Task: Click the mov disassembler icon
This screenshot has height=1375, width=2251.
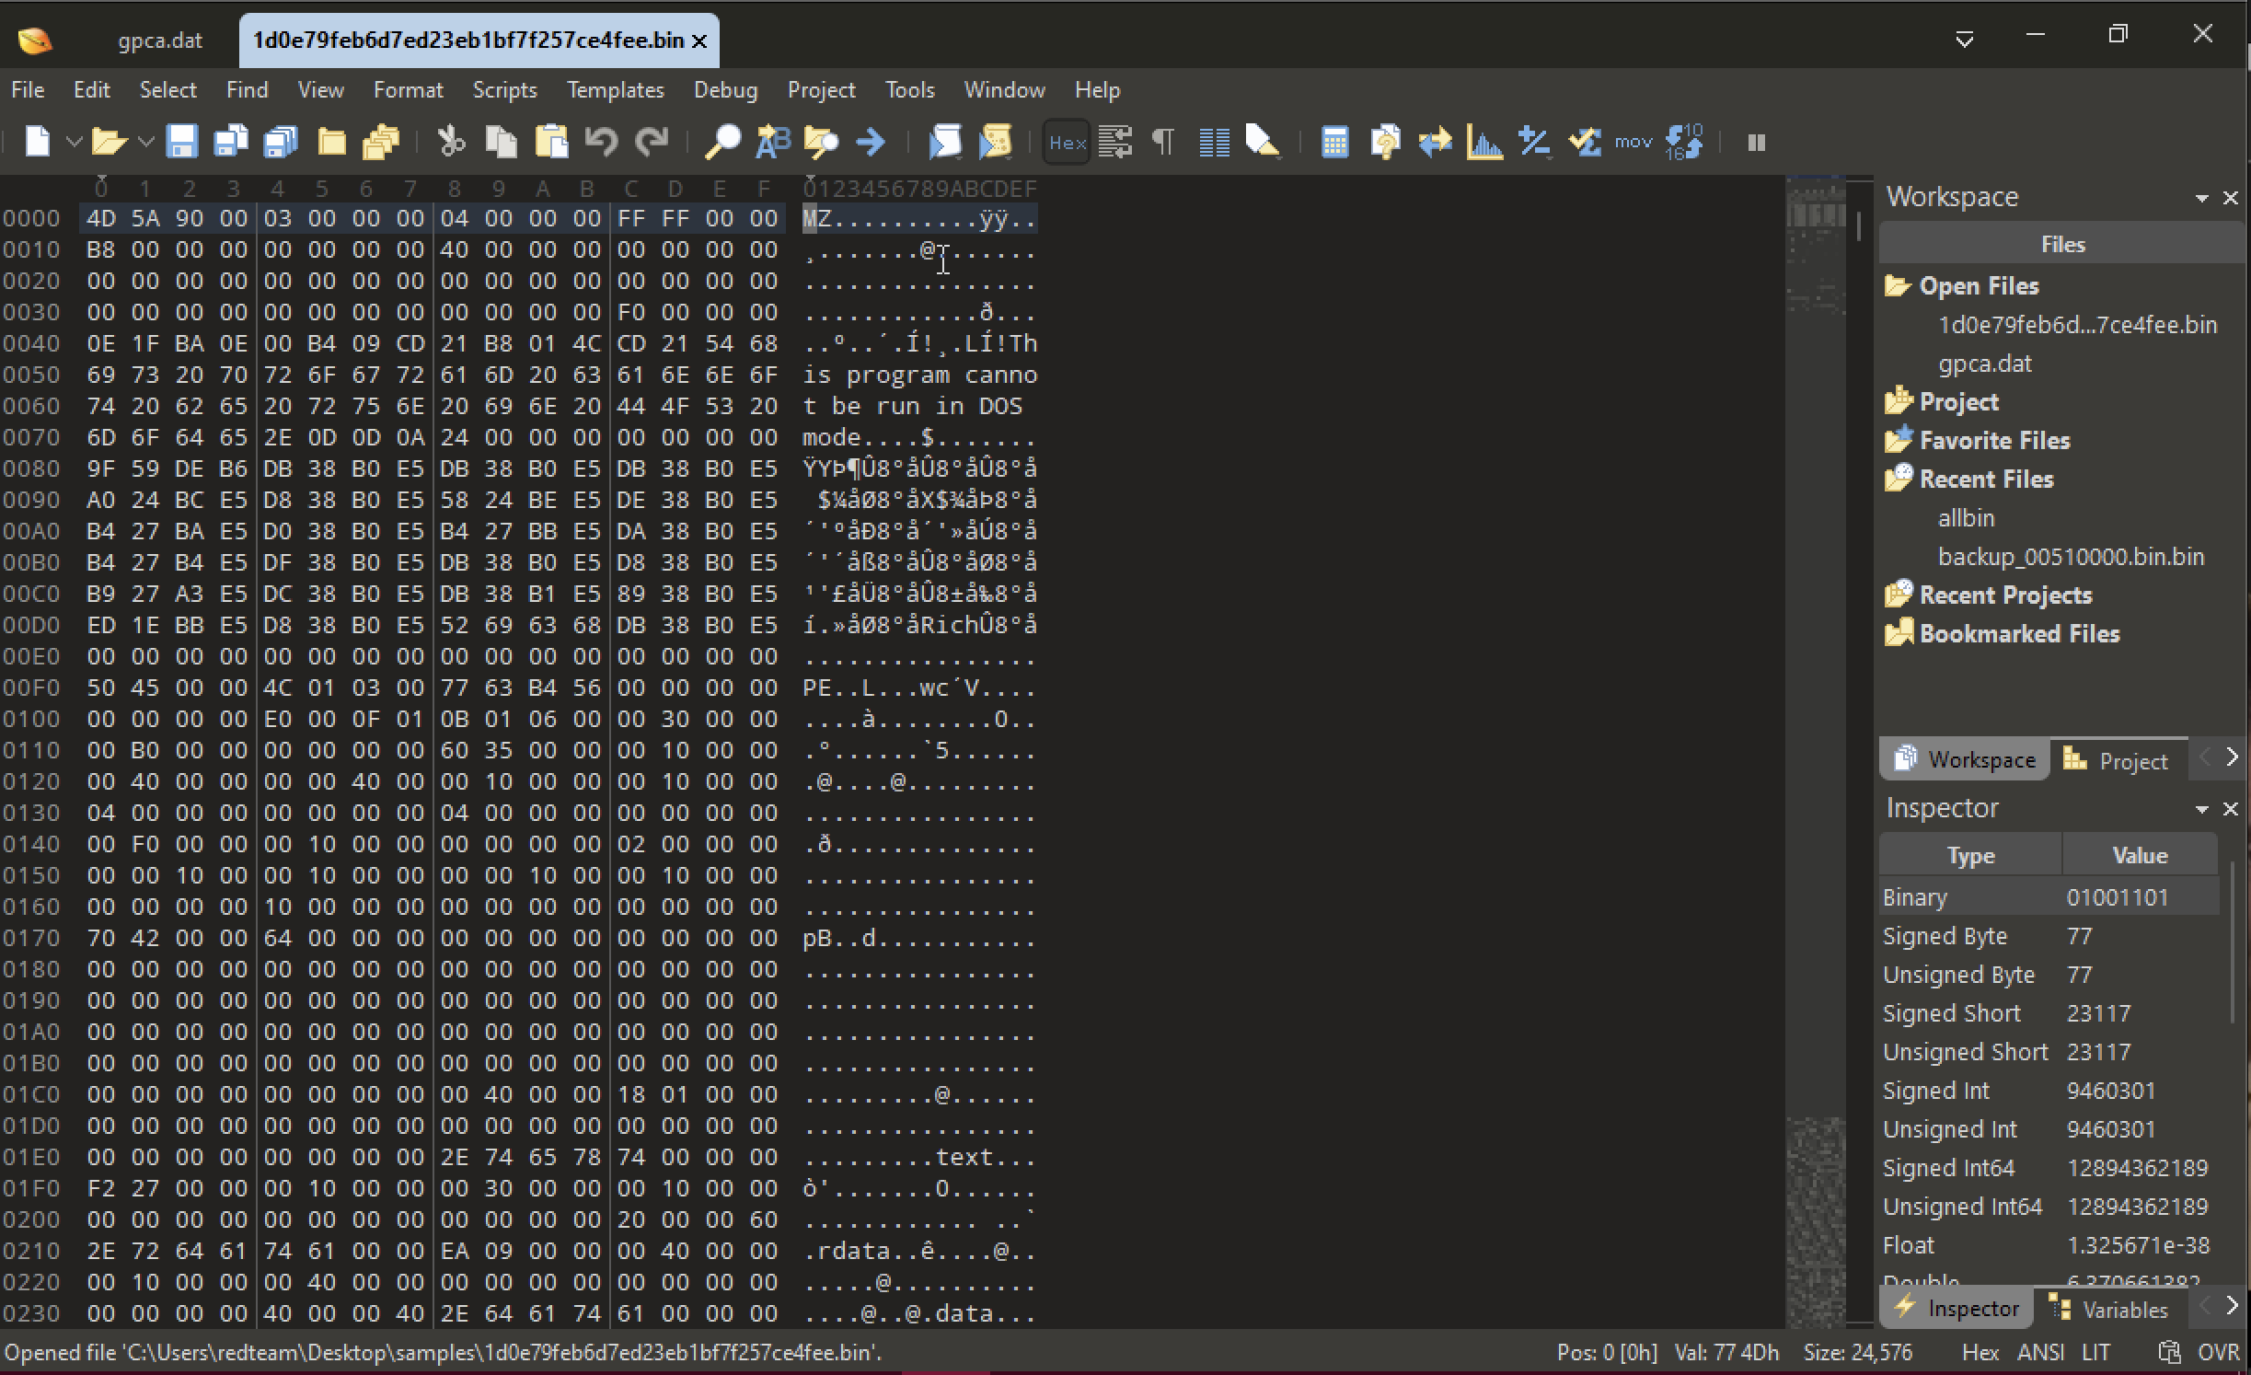Action: point(1633,143)
